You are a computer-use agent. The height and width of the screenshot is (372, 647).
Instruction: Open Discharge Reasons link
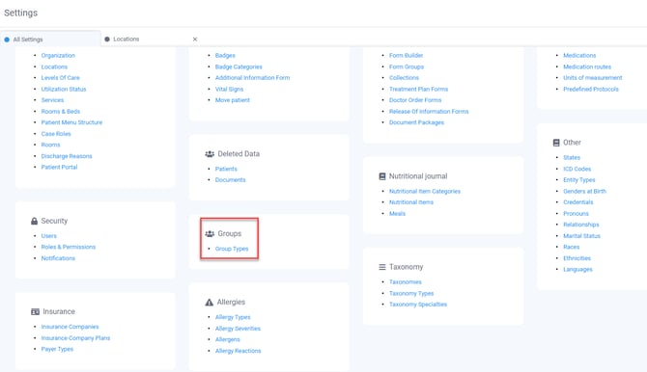coord(67,156)
